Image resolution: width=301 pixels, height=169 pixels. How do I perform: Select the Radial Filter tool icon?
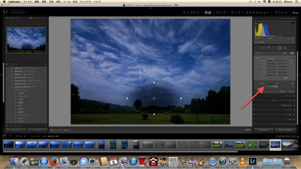(279, 48)
